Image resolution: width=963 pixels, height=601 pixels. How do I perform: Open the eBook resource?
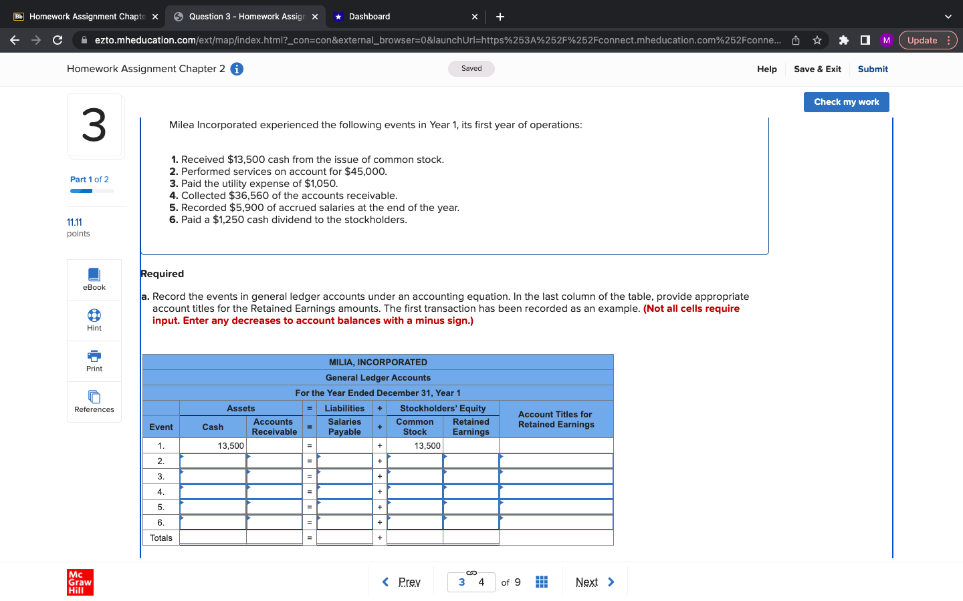[94, 279]
